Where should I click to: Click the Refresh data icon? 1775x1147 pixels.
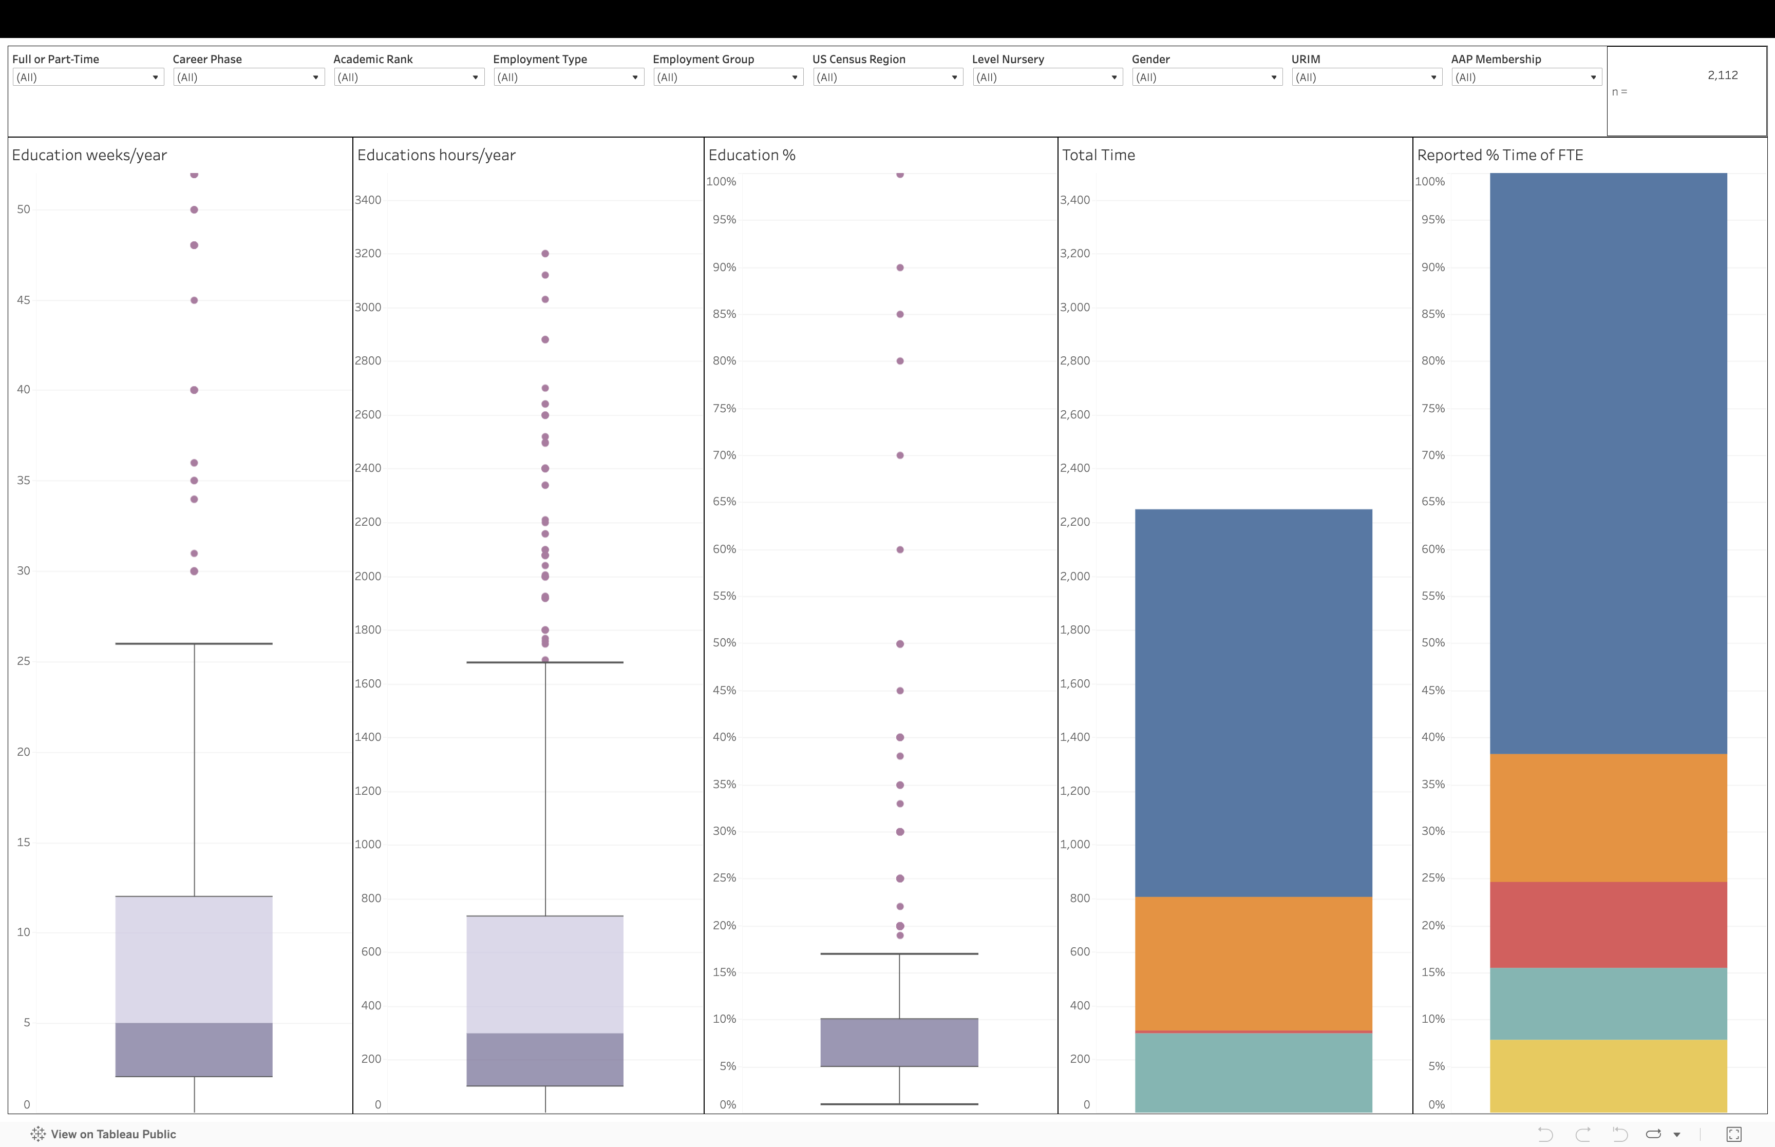pos(1654,1134)
